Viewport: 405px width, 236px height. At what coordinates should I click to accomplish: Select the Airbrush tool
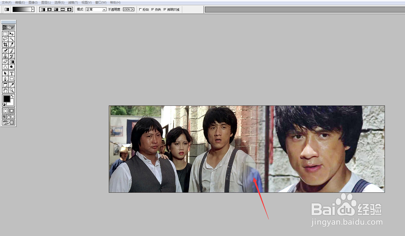[x=5, y=51]
